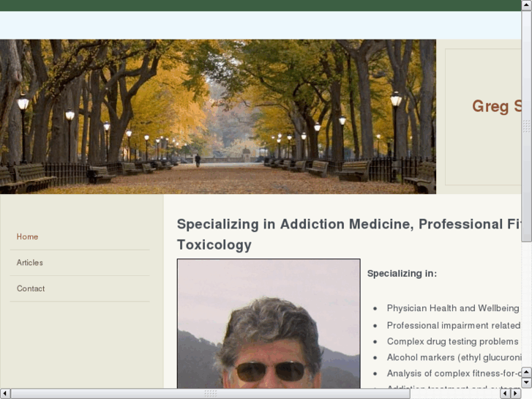Click the Specializing in Addiction Medicine heading

coord(349,234)
